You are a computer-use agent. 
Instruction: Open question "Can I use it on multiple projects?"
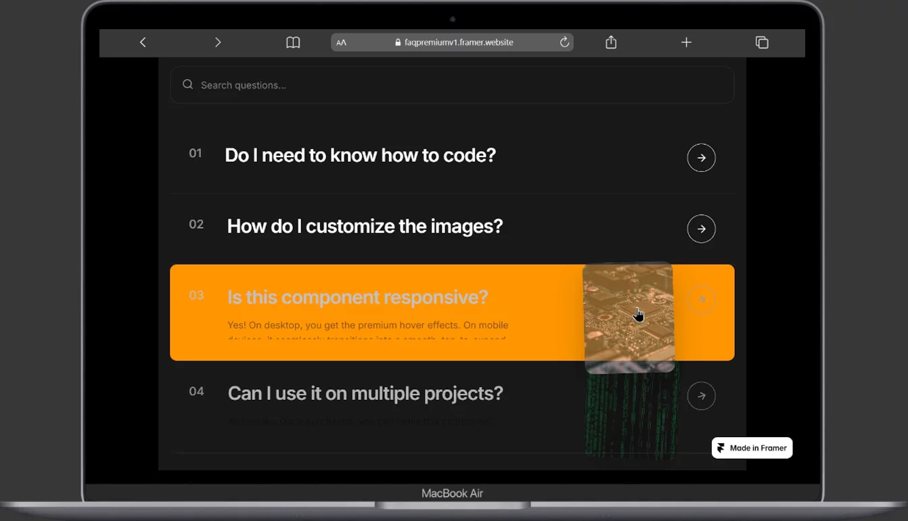point(365,393)
